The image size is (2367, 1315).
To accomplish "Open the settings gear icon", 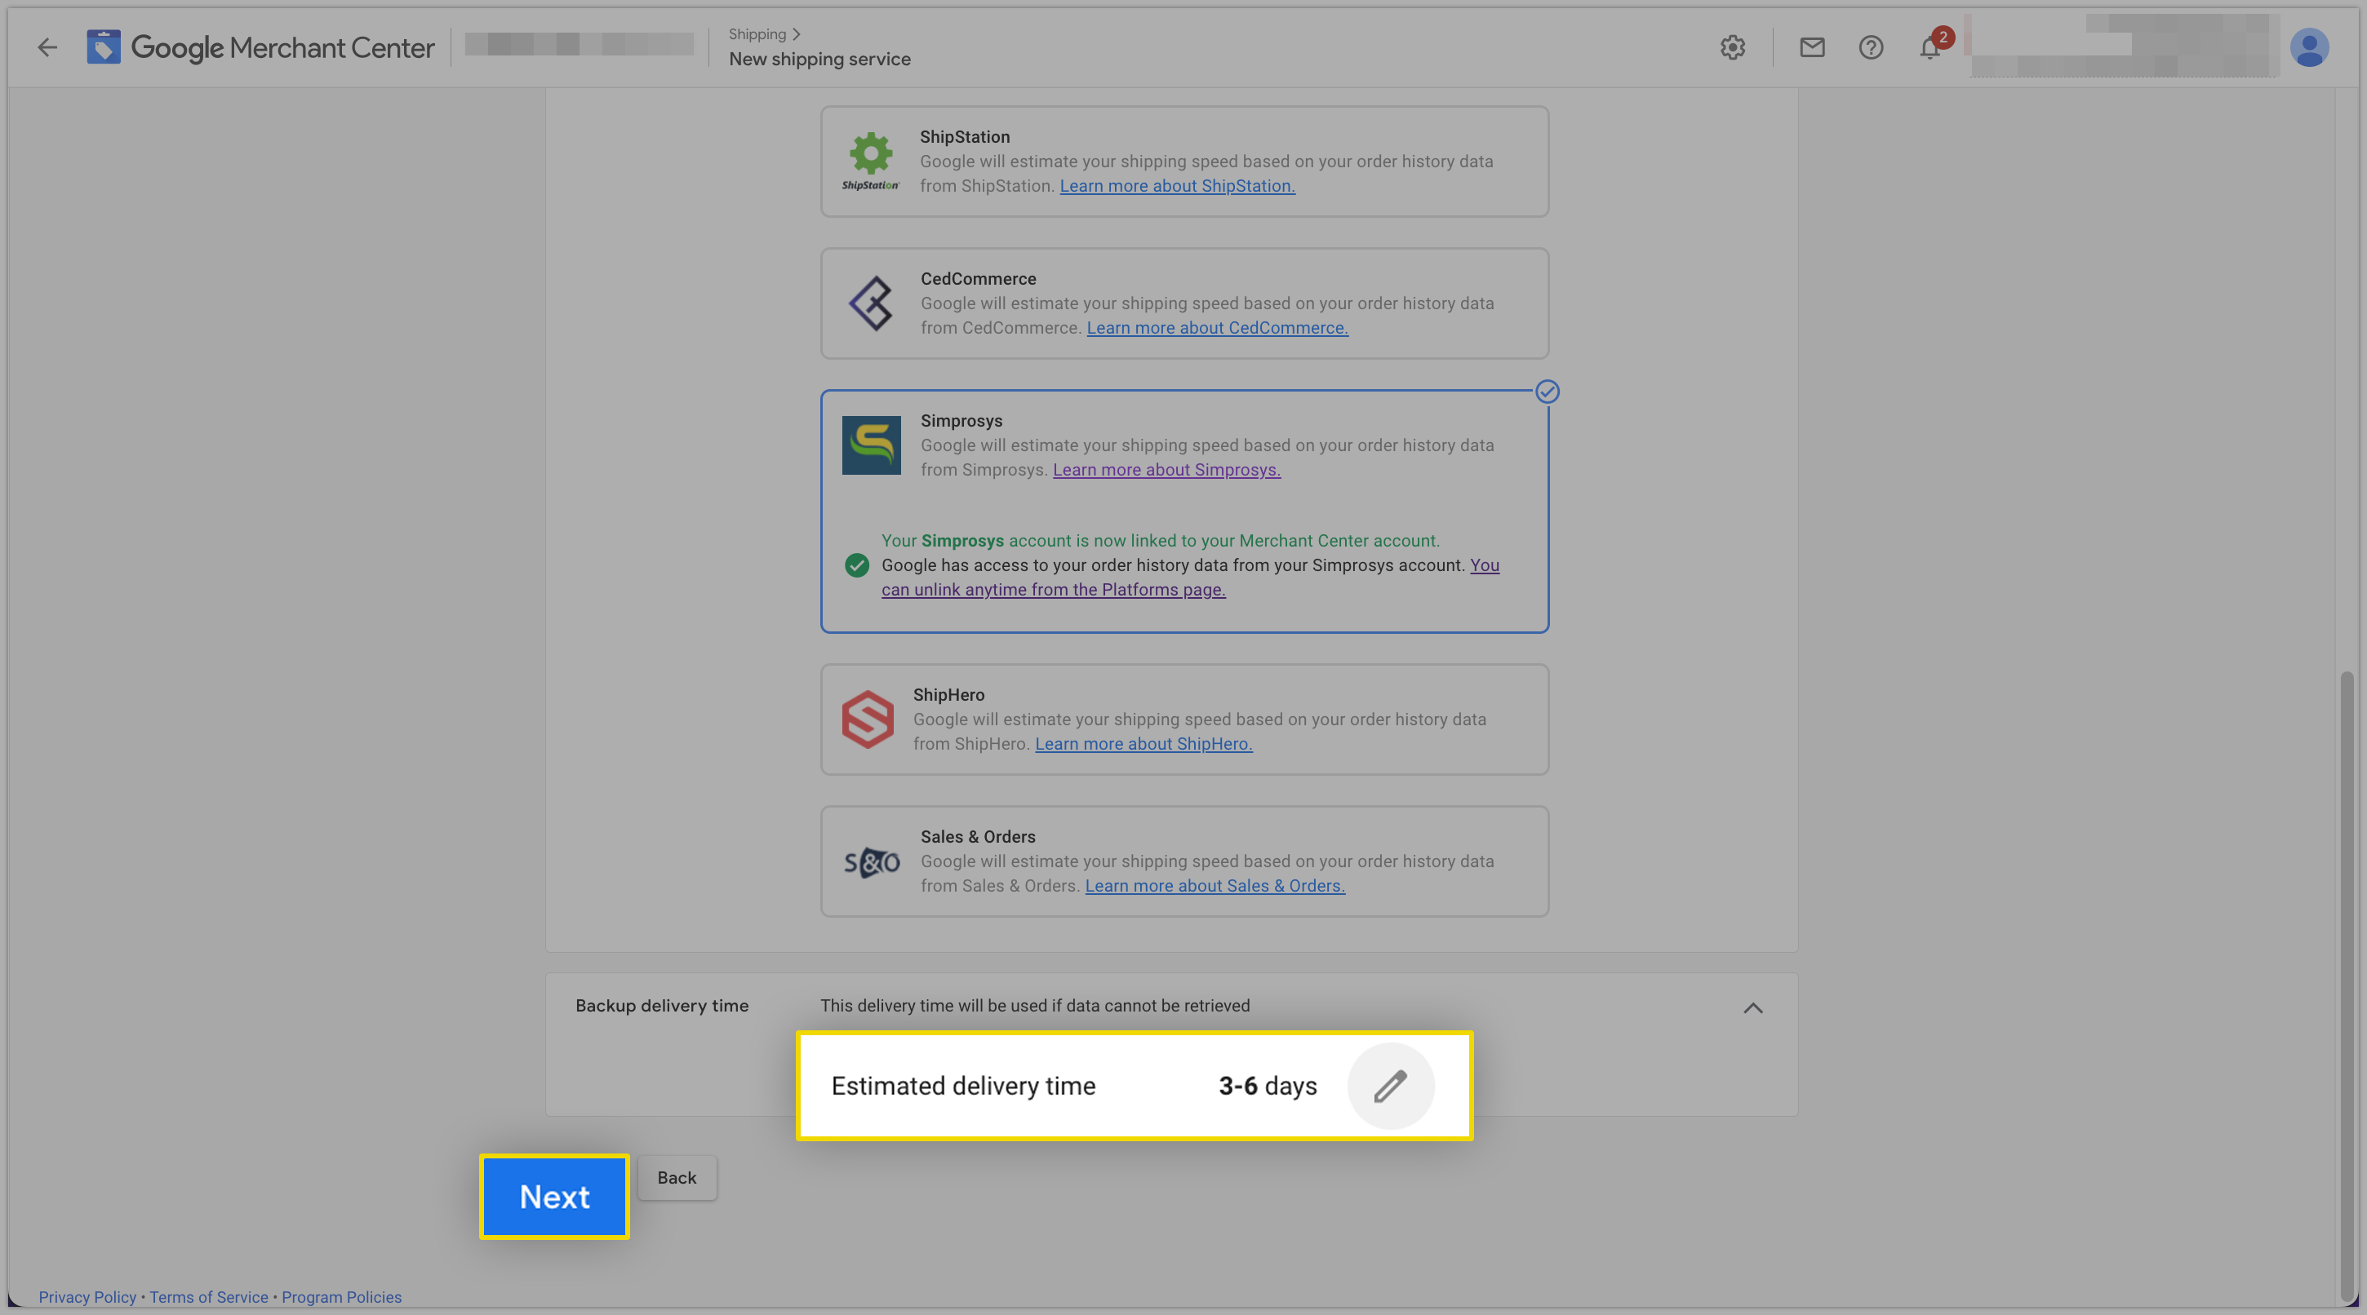I will point(1732,46).
